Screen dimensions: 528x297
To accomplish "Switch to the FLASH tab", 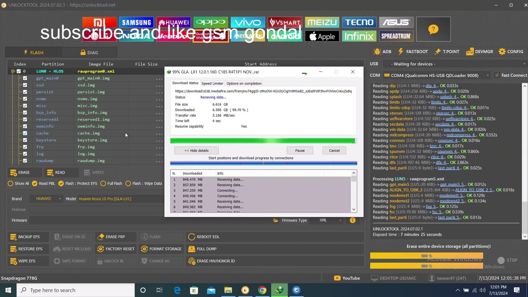I will tap(33, 52).
